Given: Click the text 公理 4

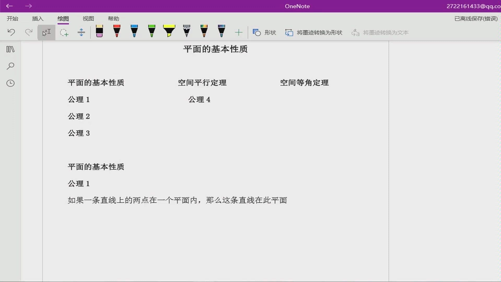Looking at the screenshot, I should (x=199, y=99).
